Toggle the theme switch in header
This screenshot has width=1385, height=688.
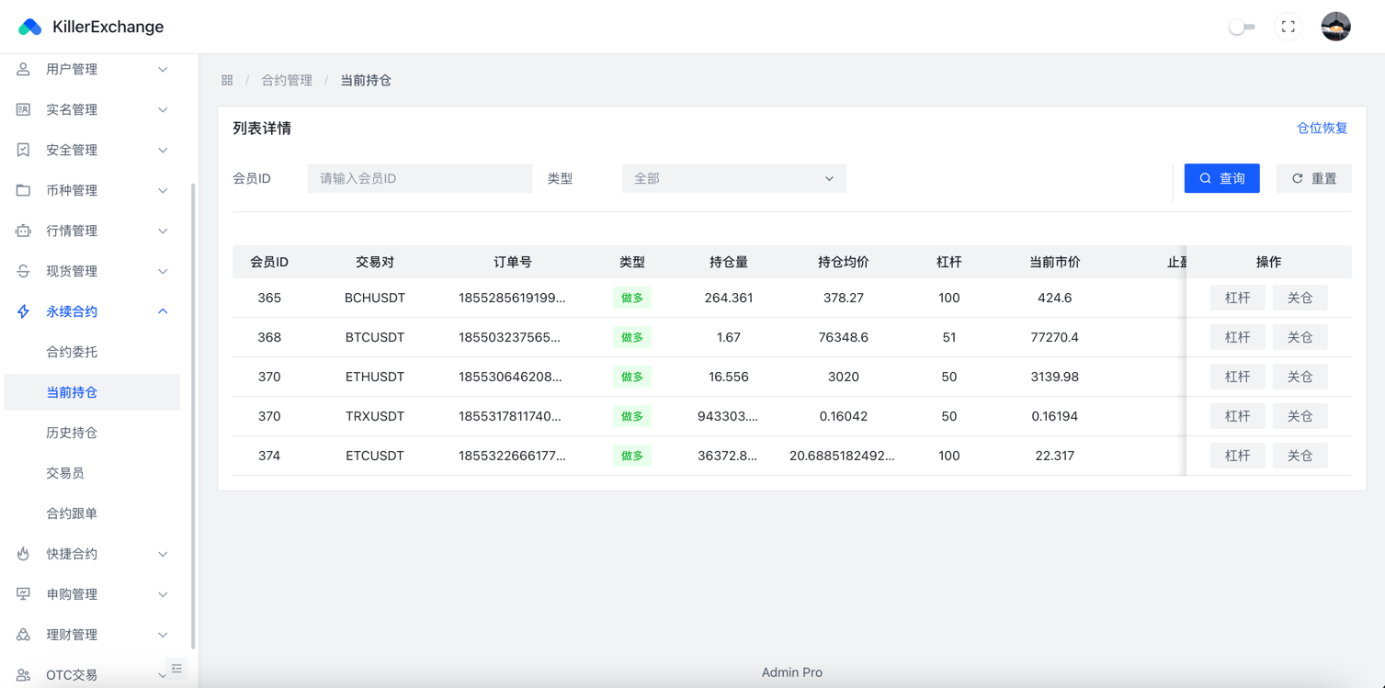[1242, 27]
